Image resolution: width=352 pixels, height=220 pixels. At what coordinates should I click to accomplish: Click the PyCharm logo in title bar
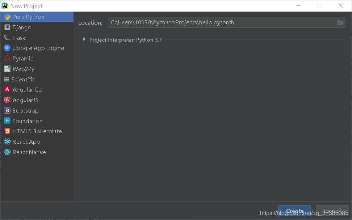coord(5,6)
